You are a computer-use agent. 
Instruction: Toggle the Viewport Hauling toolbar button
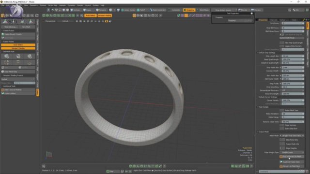(105, 15)
